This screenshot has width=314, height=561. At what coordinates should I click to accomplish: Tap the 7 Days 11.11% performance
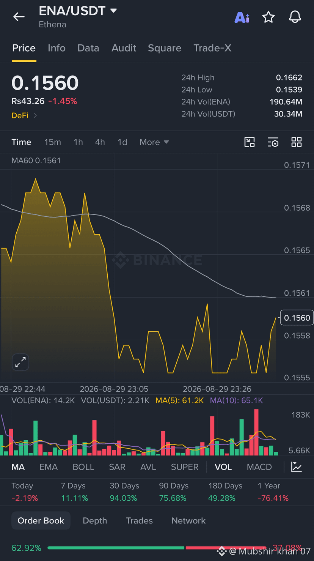[x=74, y=492]
